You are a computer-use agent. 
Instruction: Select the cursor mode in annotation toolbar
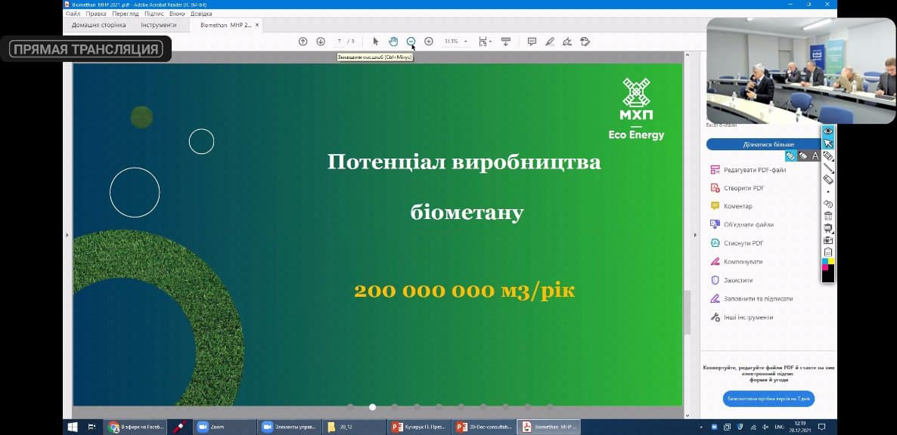click(827, 143)
